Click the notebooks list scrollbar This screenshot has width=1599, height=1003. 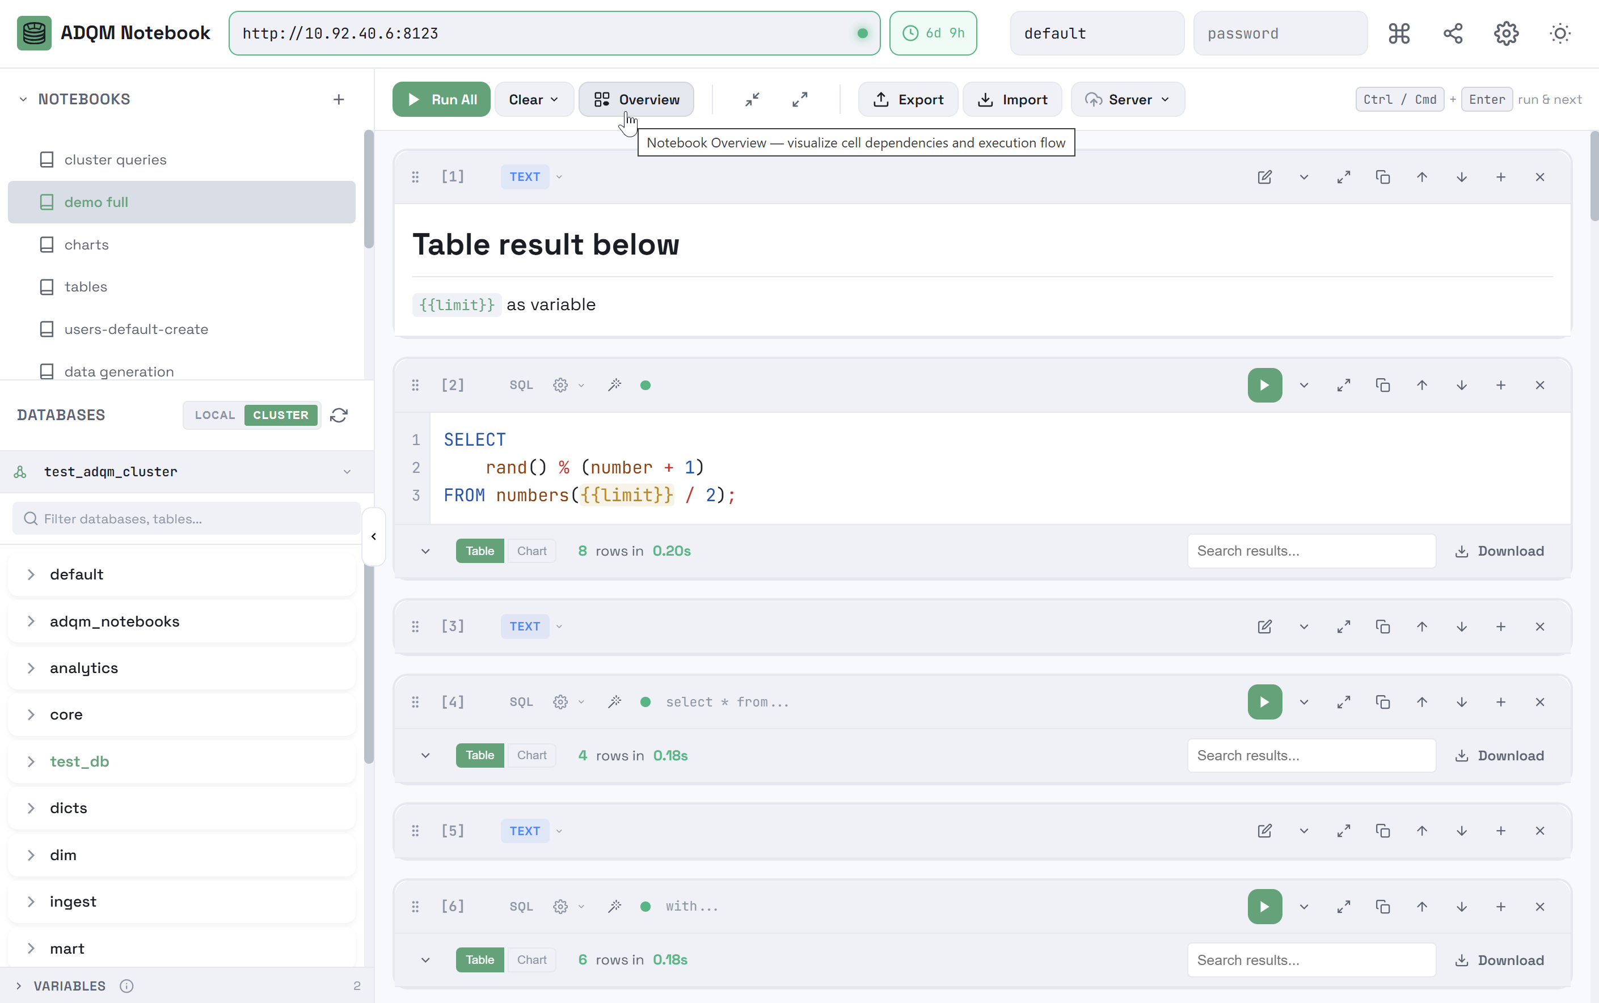pyautogui.click(x=369, y=190)
